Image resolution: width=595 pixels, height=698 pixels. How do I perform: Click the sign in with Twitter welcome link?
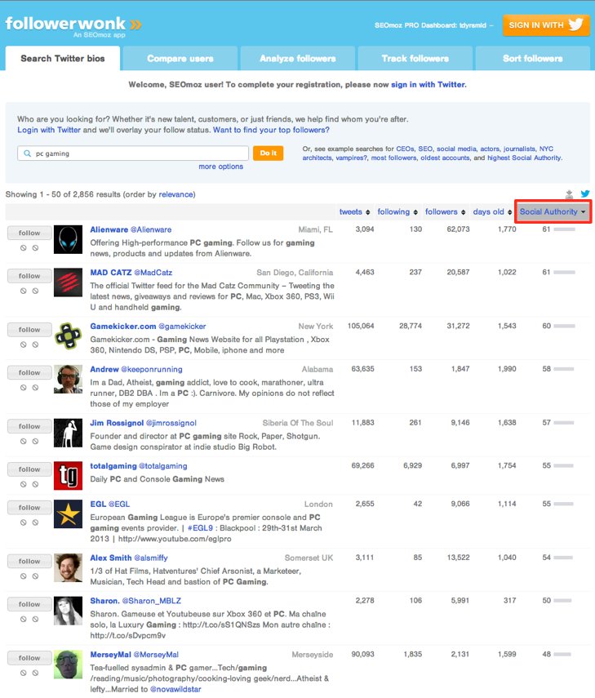click(428, 85)
